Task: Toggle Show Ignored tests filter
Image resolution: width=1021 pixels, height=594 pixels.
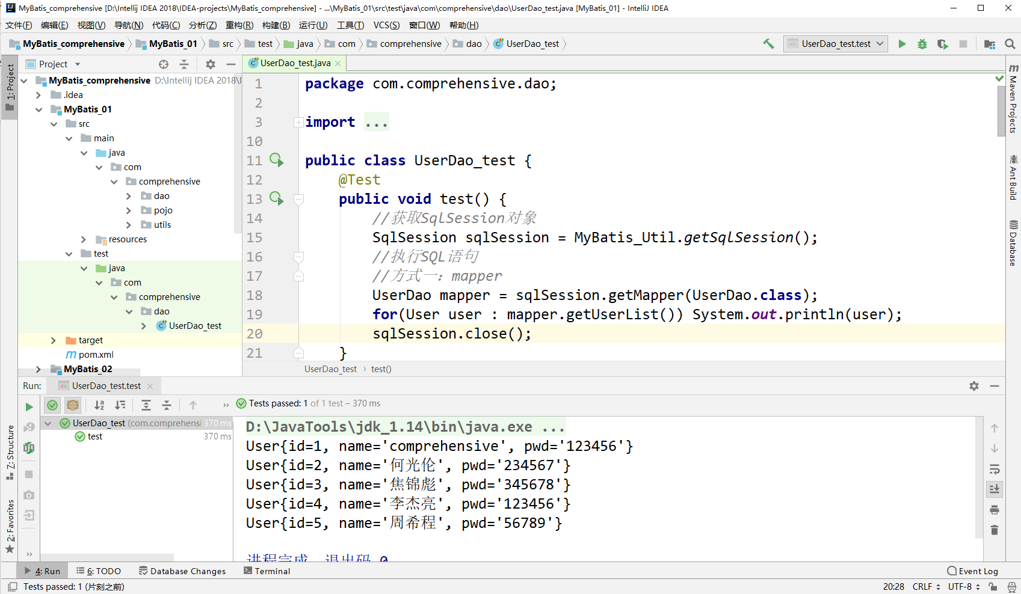Action: pos(73,405)
